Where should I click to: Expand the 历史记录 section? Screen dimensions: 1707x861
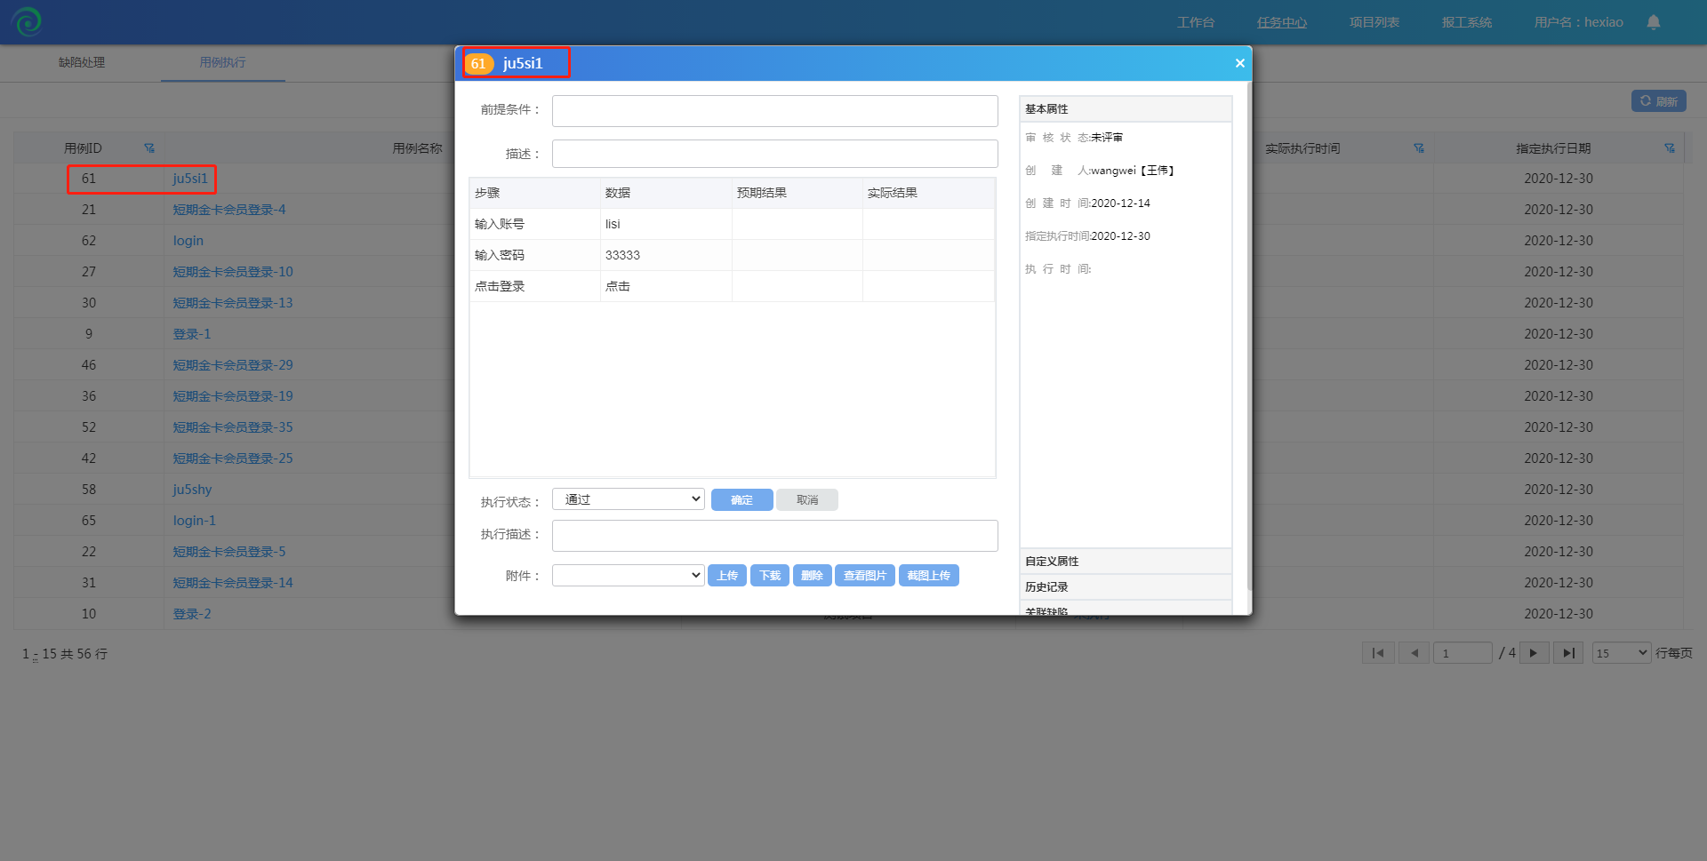[1125, 587]
